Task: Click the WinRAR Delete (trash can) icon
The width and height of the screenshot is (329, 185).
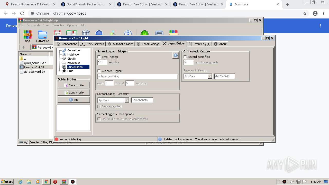Action: click(86, 33)
